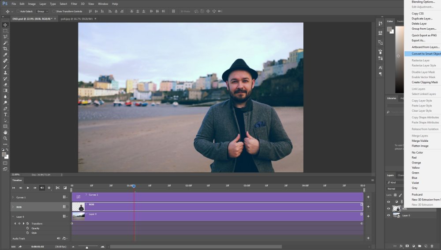Viewport: 441px width, 250px height.
Task: Click the ROB clip thumbnail in timeline
Action: (78, 207)
